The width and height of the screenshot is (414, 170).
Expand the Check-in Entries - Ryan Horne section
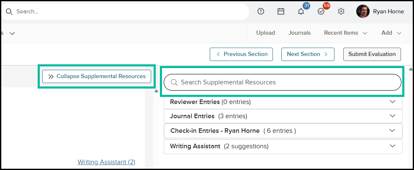(283, 131)
